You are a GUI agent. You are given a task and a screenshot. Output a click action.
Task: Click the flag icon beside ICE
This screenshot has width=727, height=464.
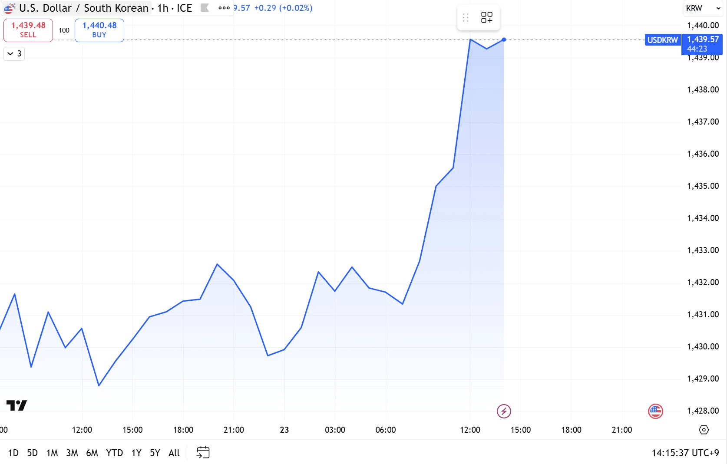click(x=205, y=8)
